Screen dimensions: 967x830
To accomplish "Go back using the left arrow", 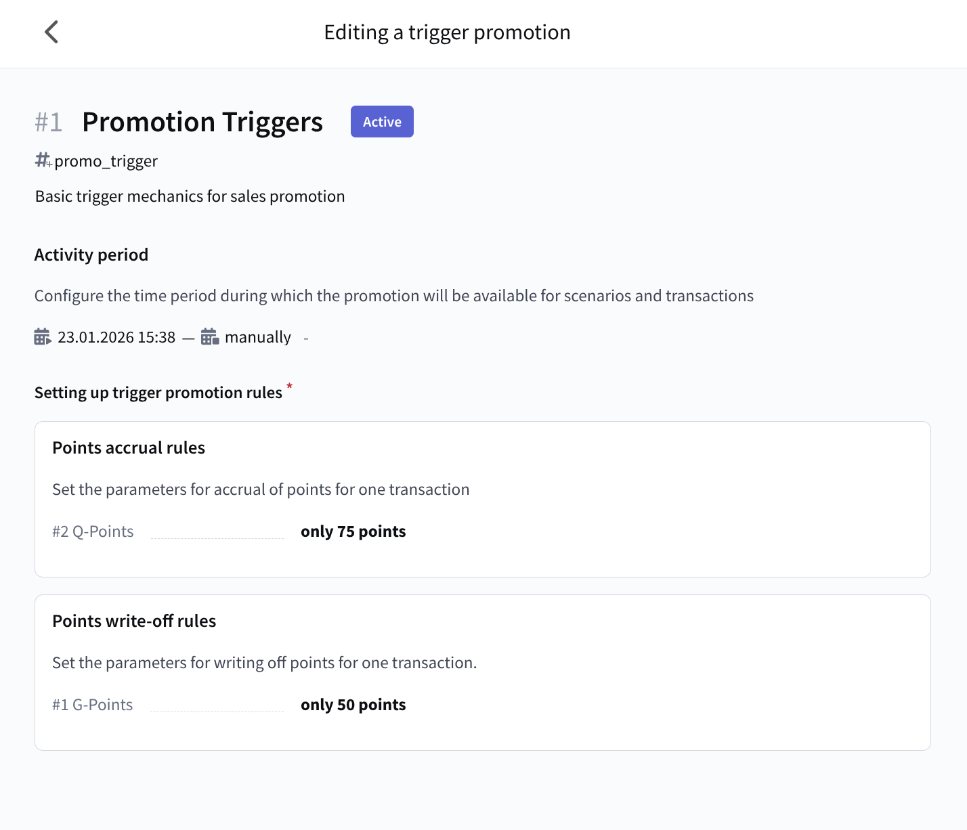I will 51,32.
